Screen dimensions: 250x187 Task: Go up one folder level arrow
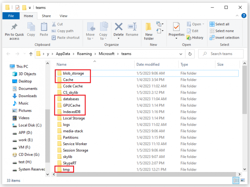31,54
